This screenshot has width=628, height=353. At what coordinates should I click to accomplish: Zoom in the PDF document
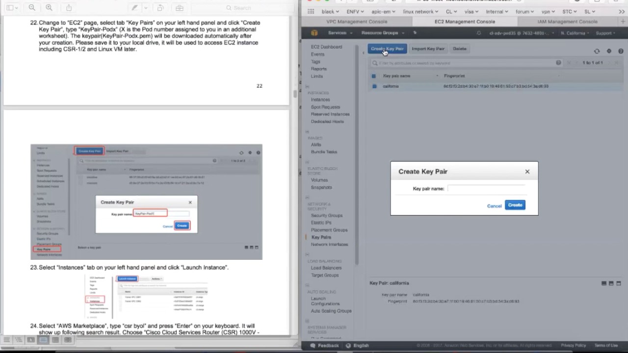pyautogui.click(x=49, y=8)
